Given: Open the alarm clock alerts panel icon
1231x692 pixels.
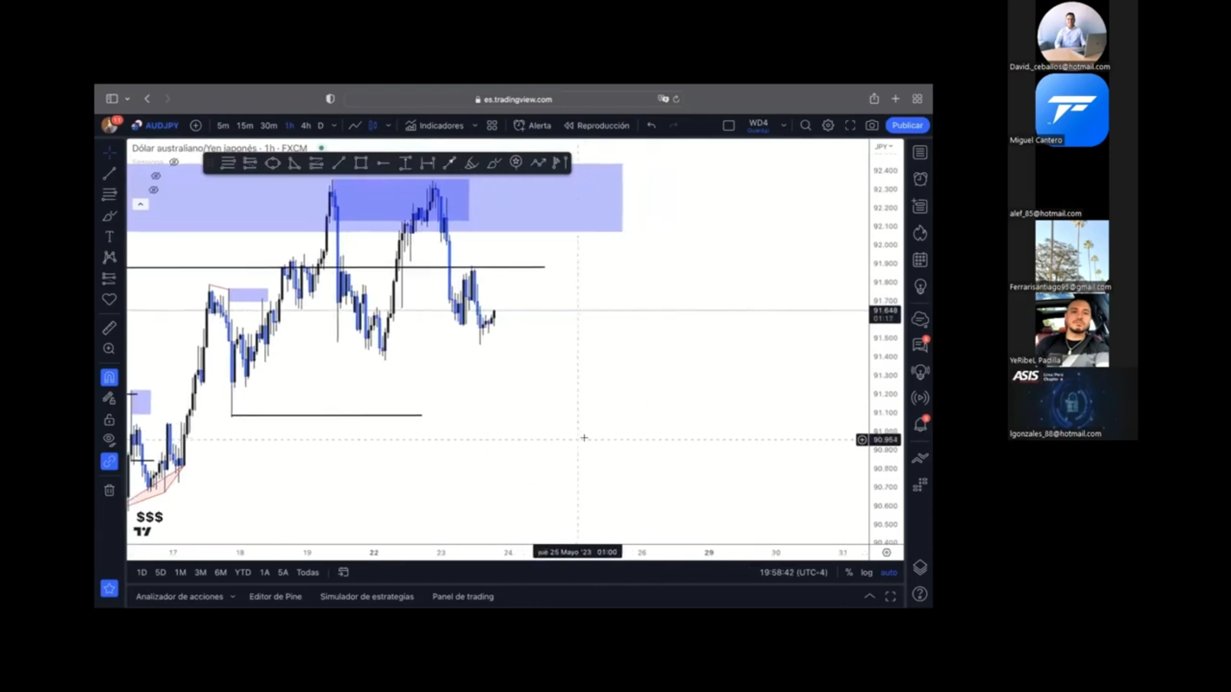Looking at the screenshot, I should pos(920,179).
